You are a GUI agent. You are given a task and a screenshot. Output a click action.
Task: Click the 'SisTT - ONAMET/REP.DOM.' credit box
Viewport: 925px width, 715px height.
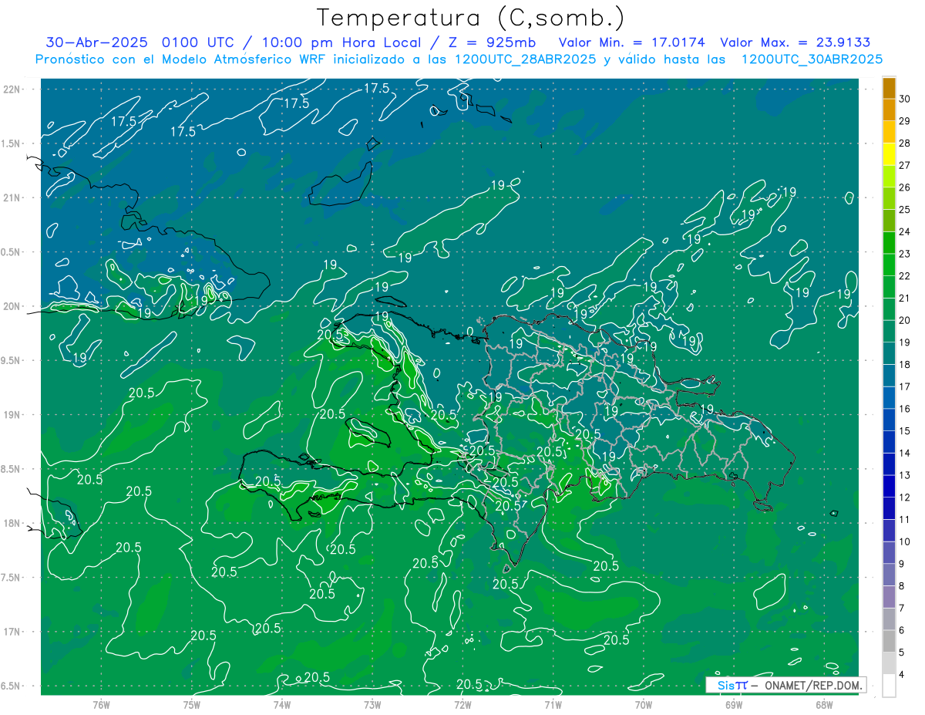pos(786,685)
